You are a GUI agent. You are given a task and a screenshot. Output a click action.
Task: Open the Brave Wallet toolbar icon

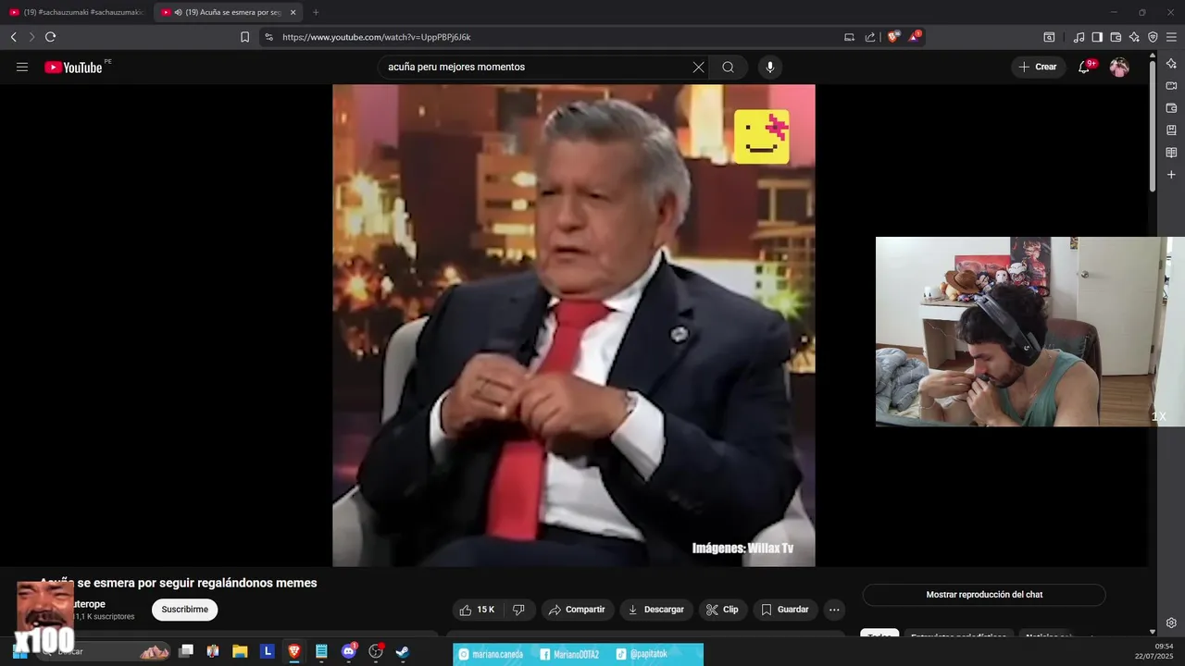pos(1116,37)
